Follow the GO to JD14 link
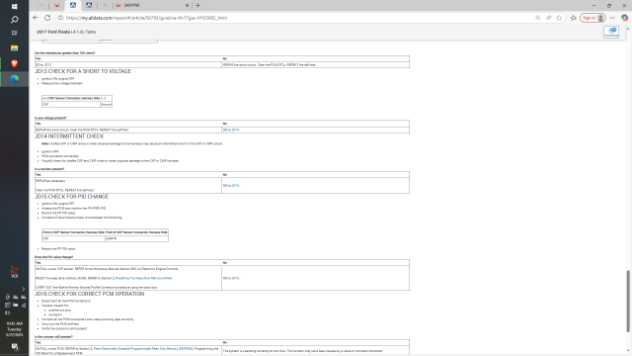This screenshot has width=632, height=356. pos(235,130)
